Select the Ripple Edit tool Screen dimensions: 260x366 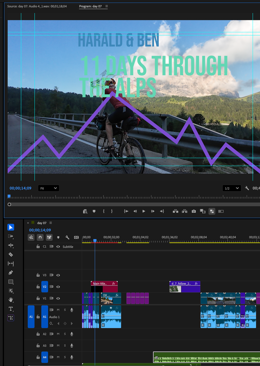pos(11,245)
